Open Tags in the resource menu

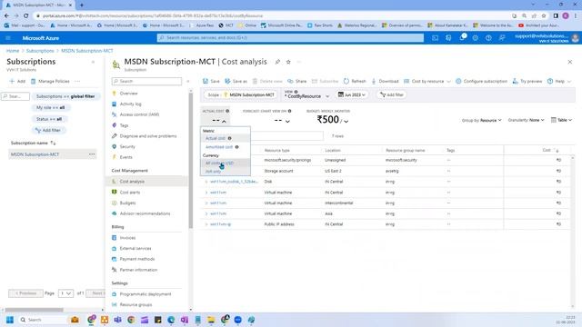pos(124,125)
